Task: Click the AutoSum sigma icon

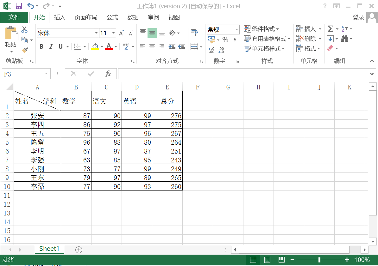Action: coord(330,29)
